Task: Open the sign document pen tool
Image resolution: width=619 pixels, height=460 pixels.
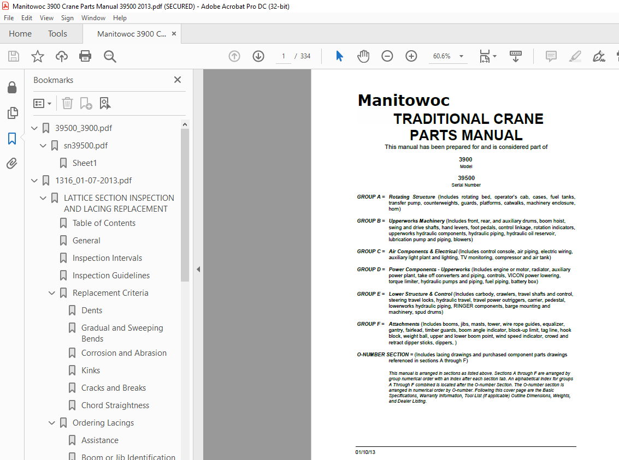Action: click(599, 56)
